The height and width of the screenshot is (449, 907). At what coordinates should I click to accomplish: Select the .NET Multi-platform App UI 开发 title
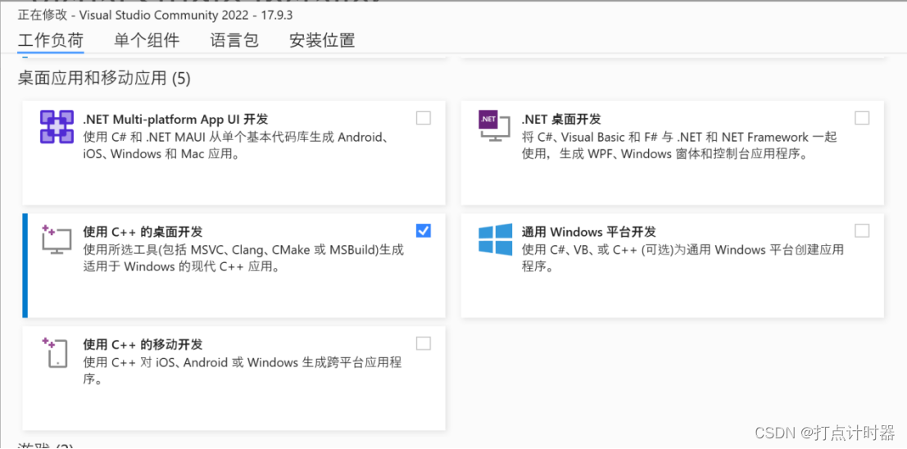[176, 119]
